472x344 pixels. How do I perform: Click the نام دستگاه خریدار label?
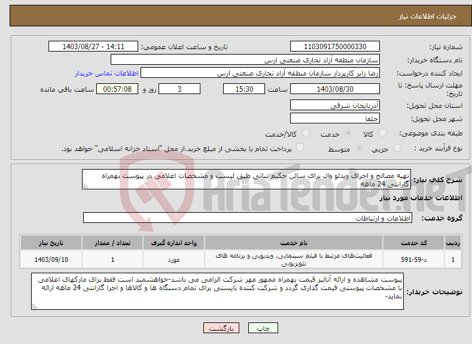coord(435,61)
